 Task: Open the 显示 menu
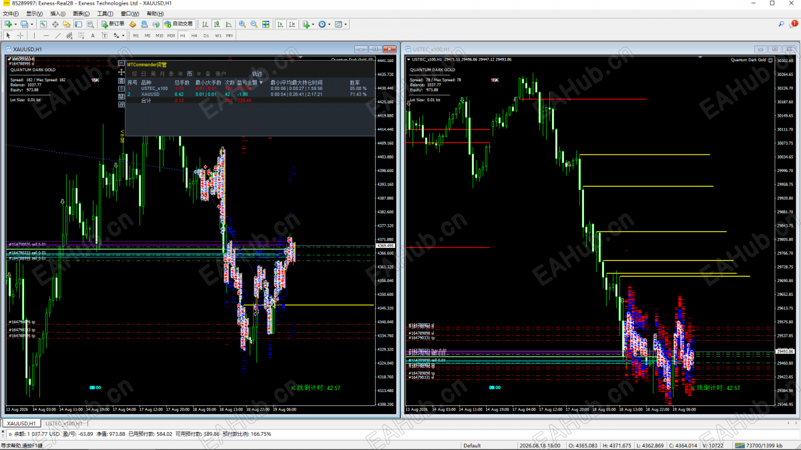click(35, 13)
